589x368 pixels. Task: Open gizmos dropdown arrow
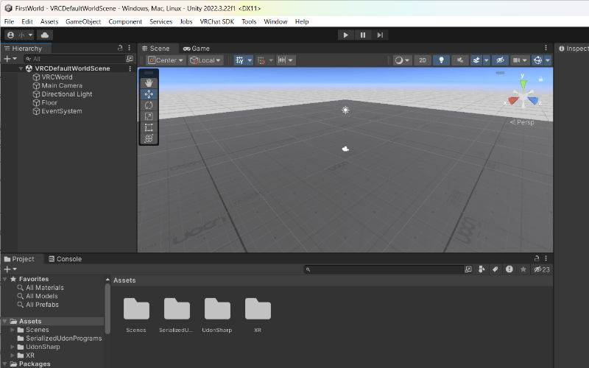point(548,60)
